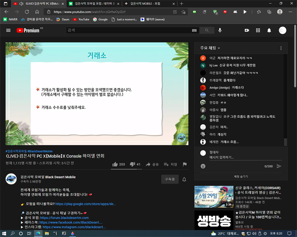Report the video with the flag icon
Screen dimensions: 297x237
coord(185,164)
